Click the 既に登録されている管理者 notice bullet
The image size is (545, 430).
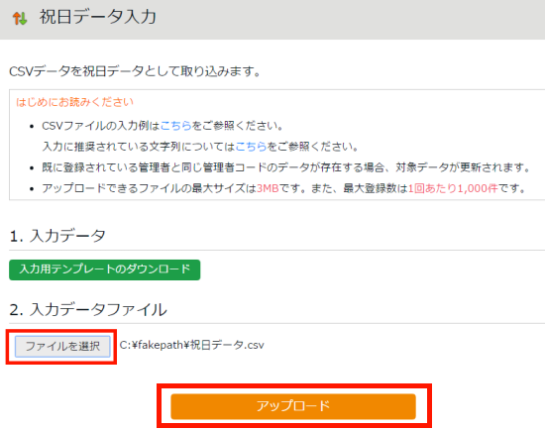pos(285,167)
